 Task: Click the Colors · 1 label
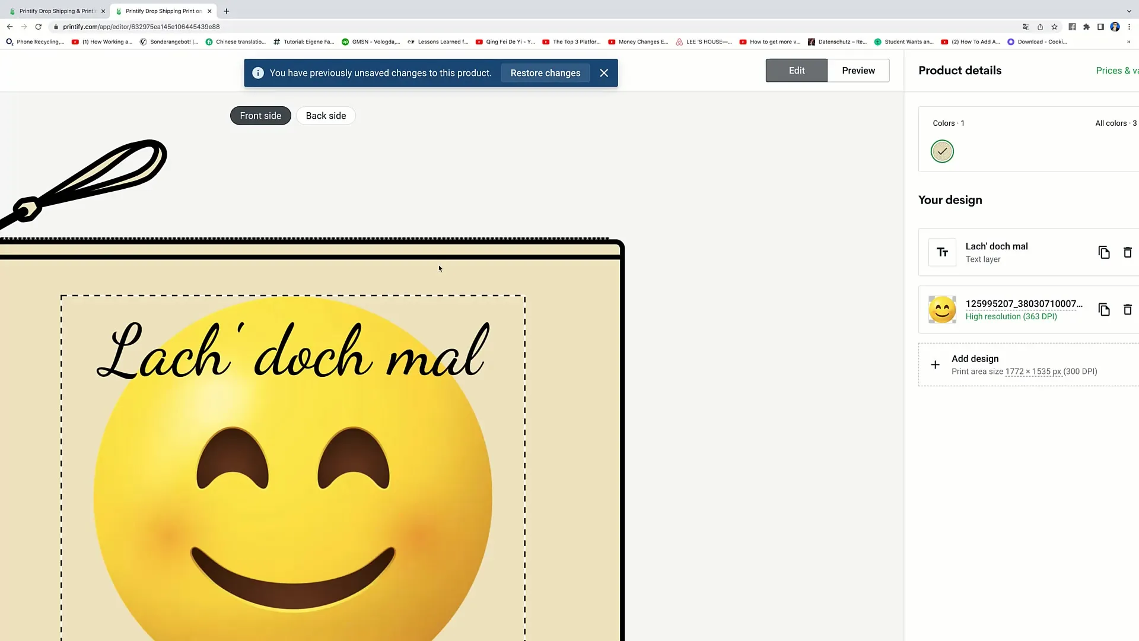click(x=948, y=123)
